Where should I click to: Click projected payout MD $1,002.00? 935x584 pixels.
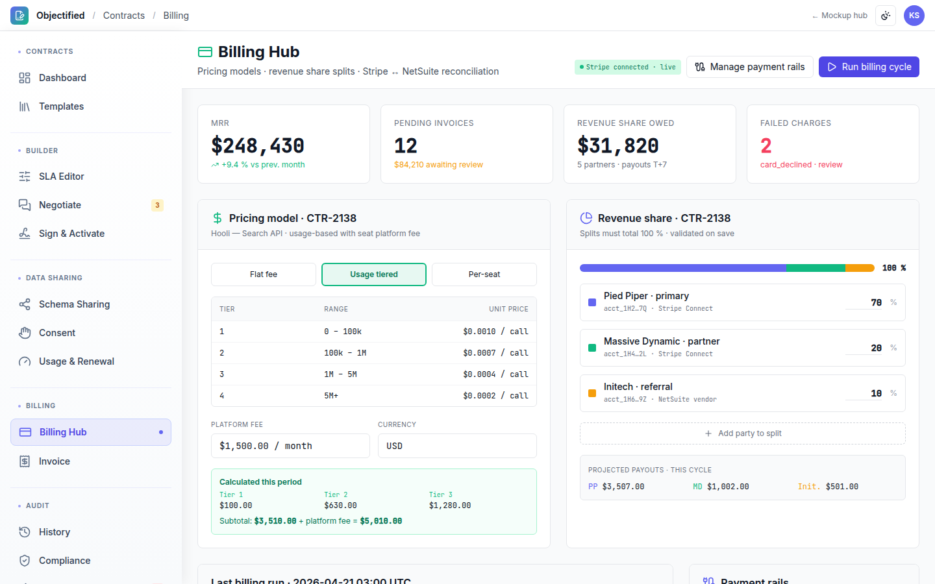[x=721, y=487]
